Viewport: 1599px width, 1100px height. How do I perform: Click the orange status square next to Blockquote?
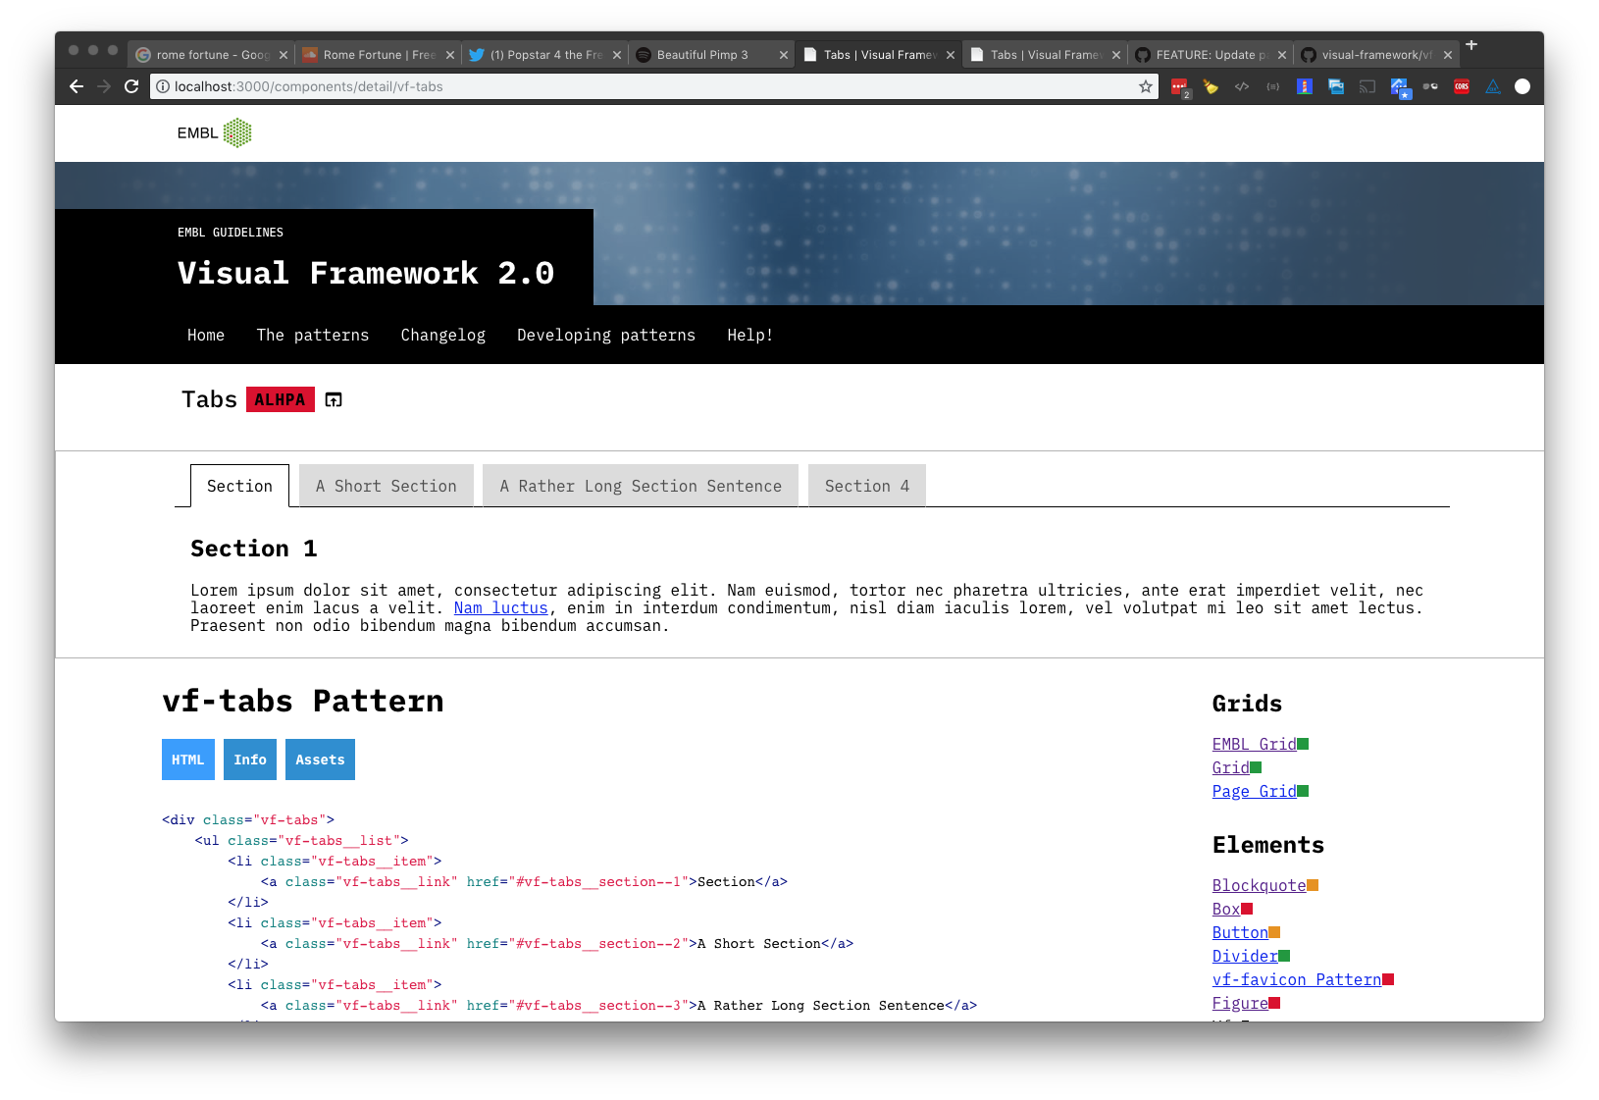[x=1313, y=884]
